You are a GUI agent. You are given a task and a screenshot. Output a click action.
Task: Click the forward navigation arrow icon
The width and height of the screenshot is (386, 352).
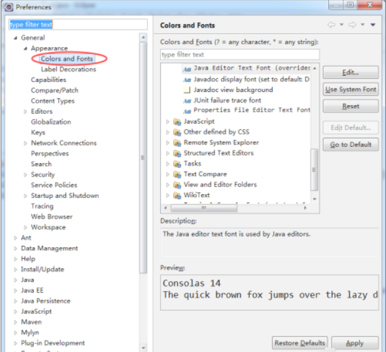(351, 25)
